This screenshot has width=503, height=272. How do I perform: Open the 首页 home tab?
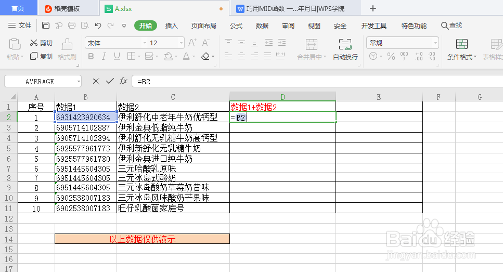click(18, 8)
